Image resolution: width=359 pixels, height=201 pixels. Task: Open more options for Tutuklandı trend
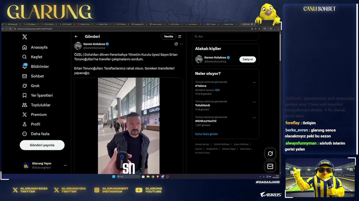pos(254,102)
